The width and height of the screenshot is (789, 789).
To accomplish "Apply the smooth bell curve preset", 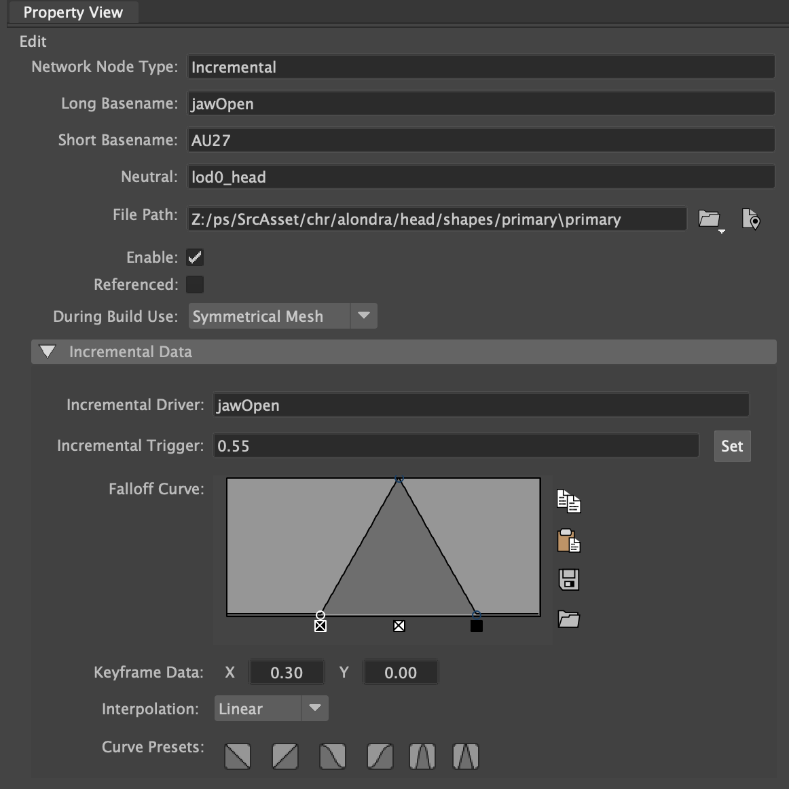I will [422, 756].
